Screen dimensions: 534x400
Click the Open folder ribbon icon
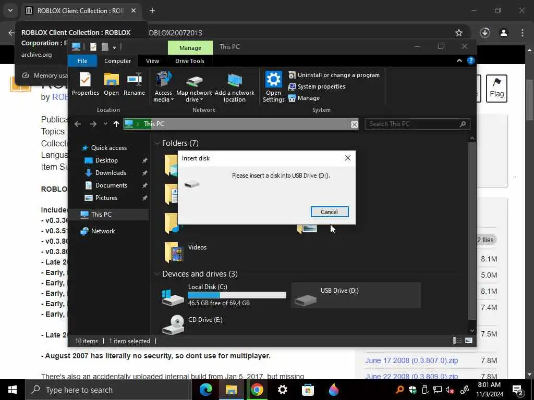point(112,84)
